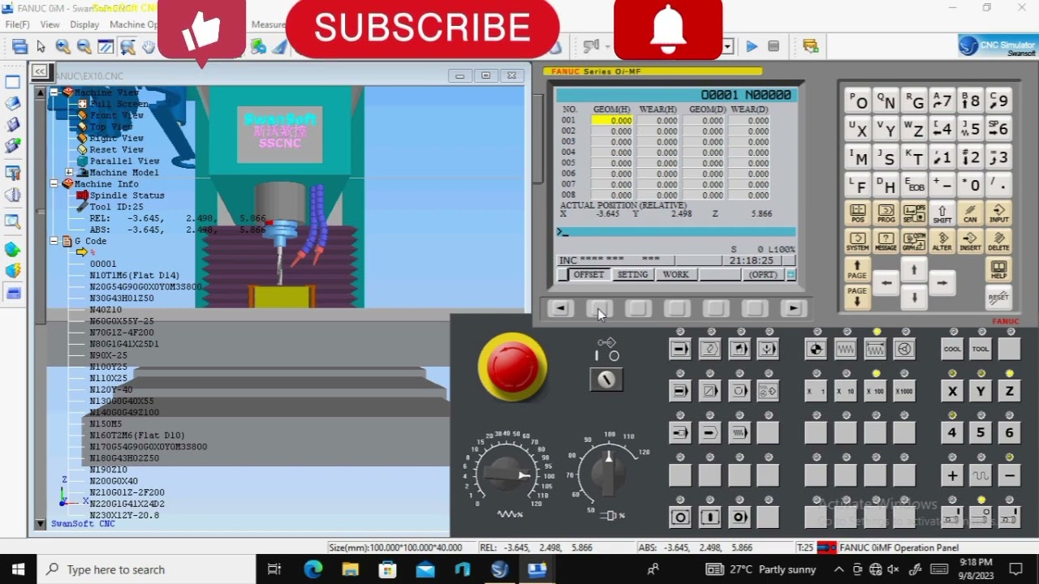
Task: Enable the X1000 increment mode
Action: coord(903,391)
